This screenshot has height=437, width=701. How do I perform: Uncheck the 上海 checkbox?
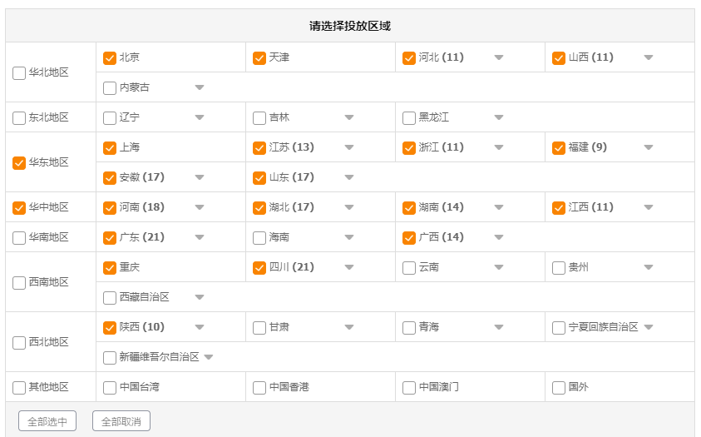pyautogui.click(x=110, y=148)
